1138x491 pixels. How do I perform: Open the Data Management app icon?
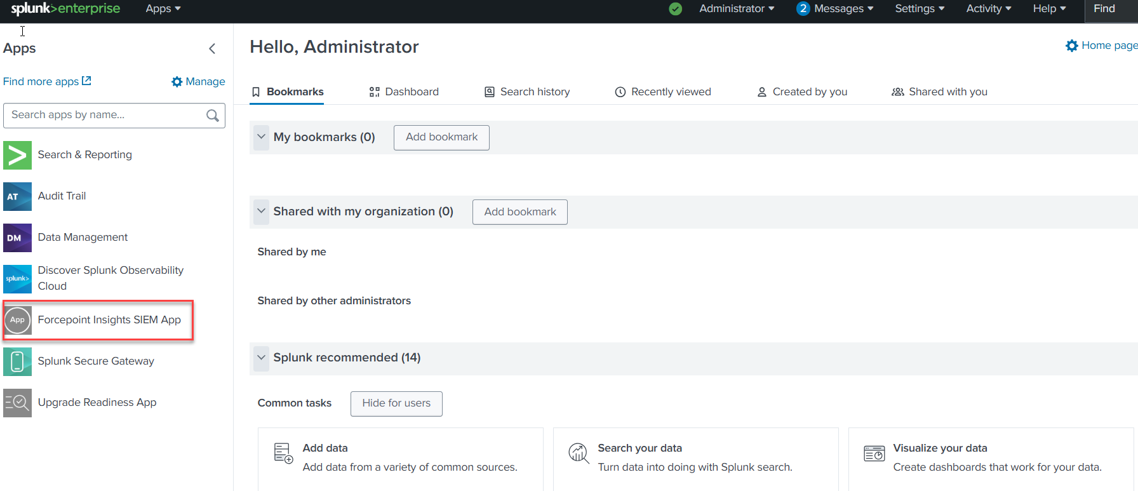click(x=17, y=238)
